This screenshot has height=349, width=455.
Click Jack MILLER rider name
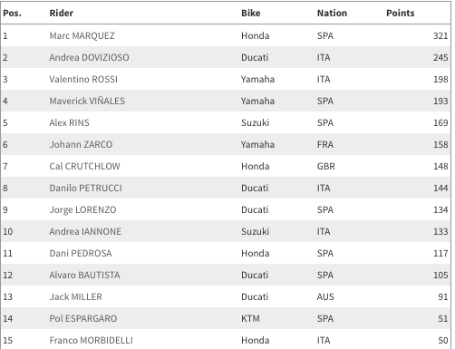point(76,296)
